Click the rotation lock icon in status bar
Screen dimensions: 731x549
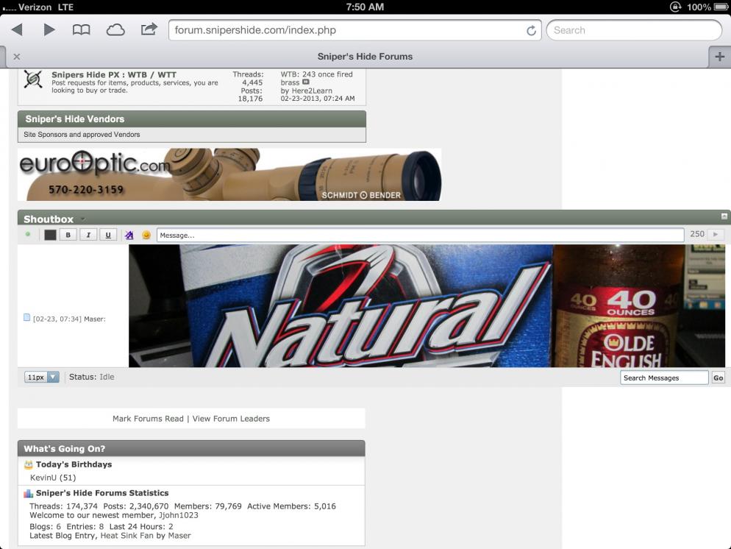pyautogui.click(x=676, y=7)
